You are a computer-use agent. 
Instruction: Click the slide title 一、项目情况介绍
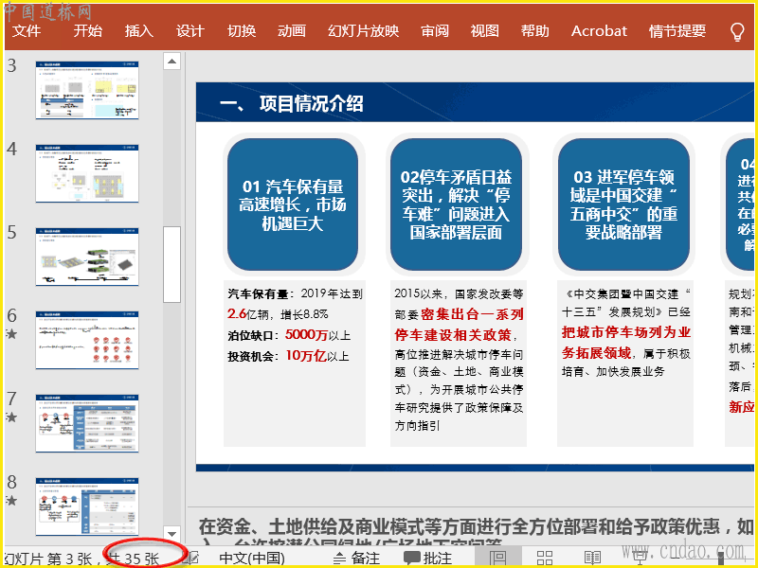pyautogui.click(x=292, y=103)
